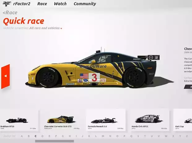The width and height of the screenshot is (192, 143).
Task: Open the Community menu
Action: tap(85, 4)
